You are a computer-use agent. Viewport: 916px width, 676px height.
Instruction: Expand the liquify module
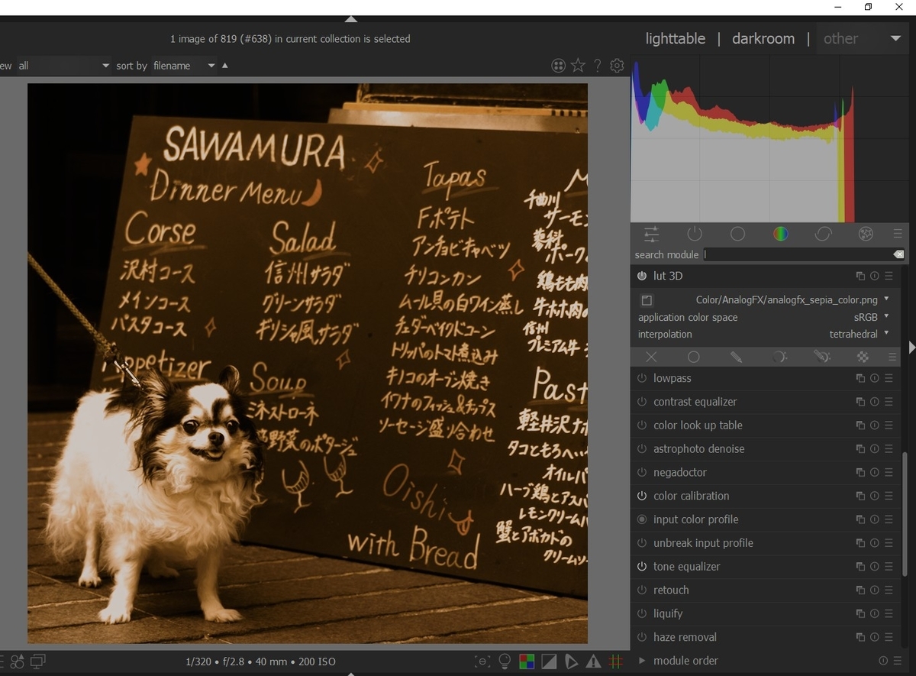[668, 613]
